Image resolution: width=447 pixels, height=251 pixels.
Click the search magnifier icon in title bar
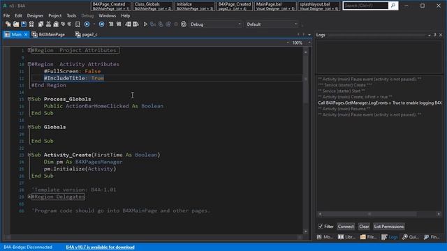393,6
